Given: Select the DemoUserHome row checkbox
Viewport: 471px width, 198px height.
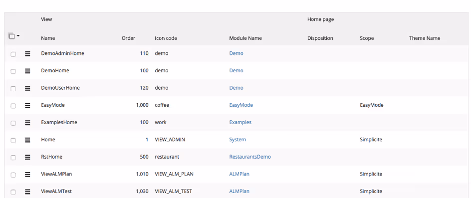Looking at the screenshot, I should [13, 89].
